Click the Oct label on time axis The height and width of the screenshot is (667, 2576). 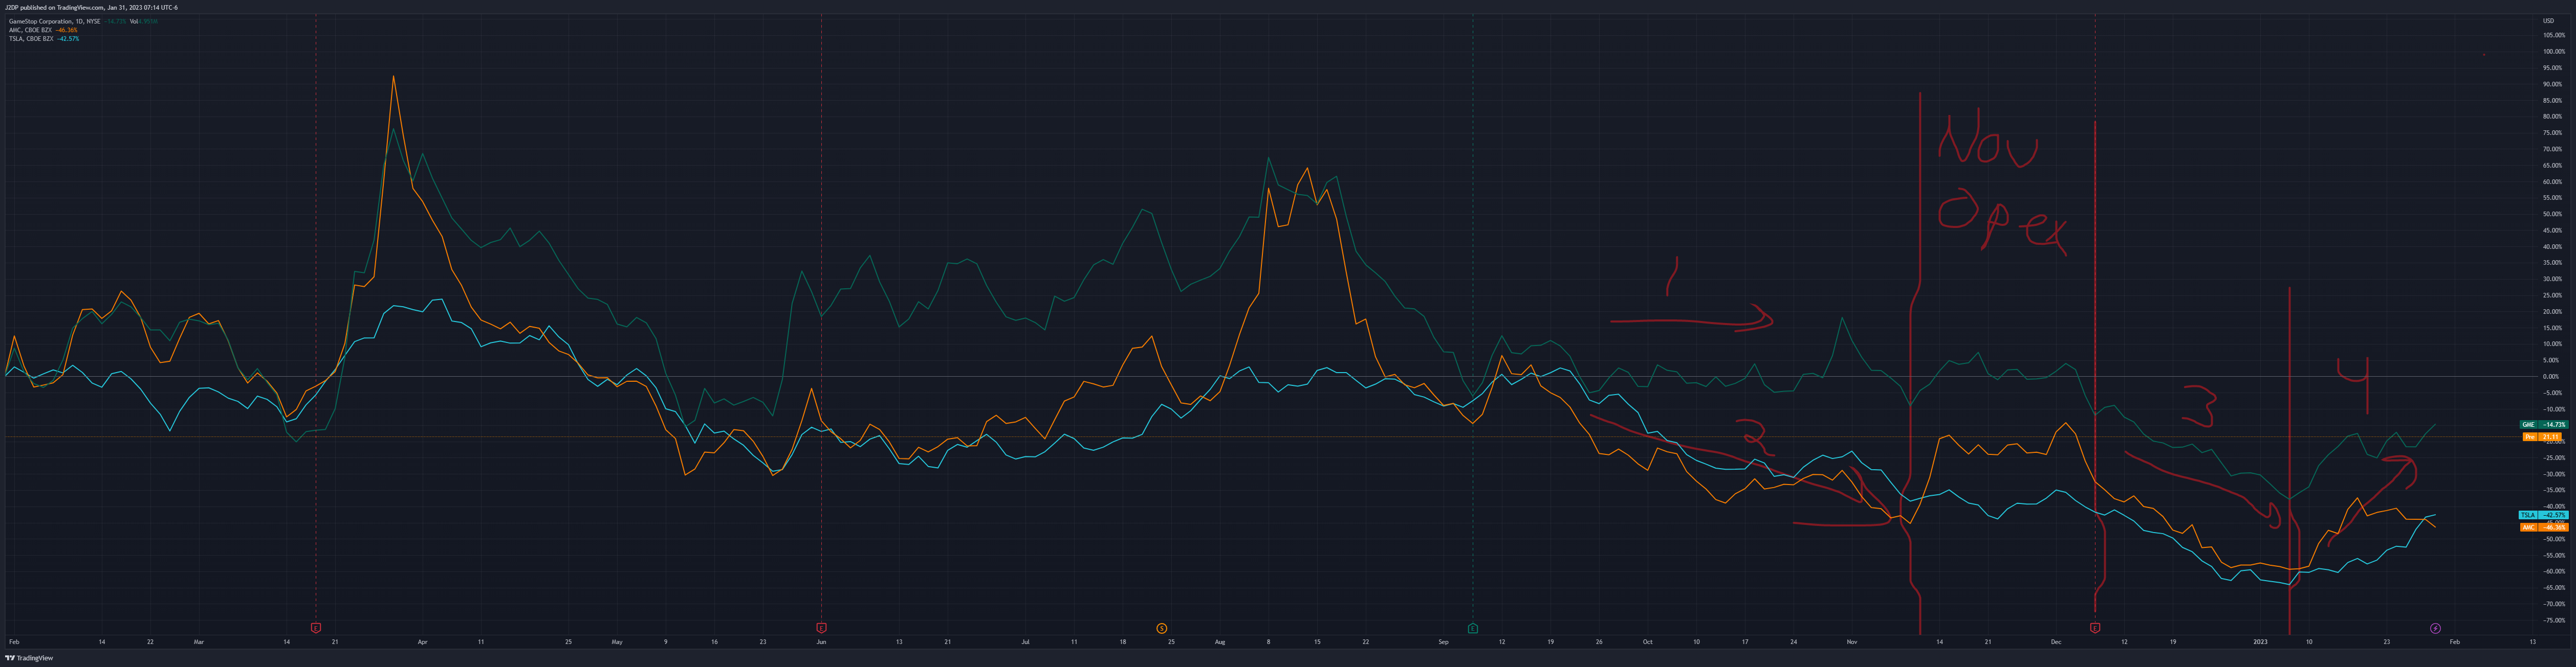coord(1647,642)
